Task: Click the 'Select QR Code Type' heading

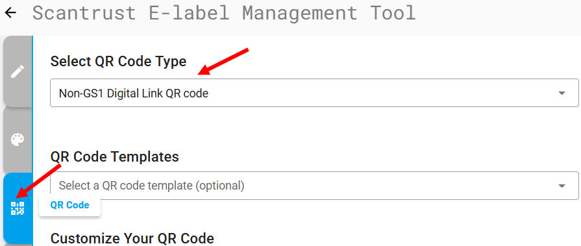Action: click(118, 61)
